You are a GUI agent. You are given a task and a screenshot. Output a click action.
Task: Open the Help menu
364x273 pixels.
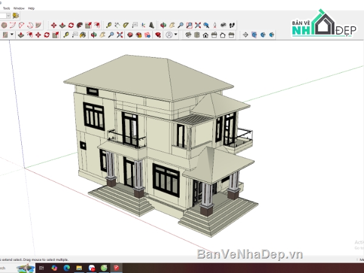[31, 8]
